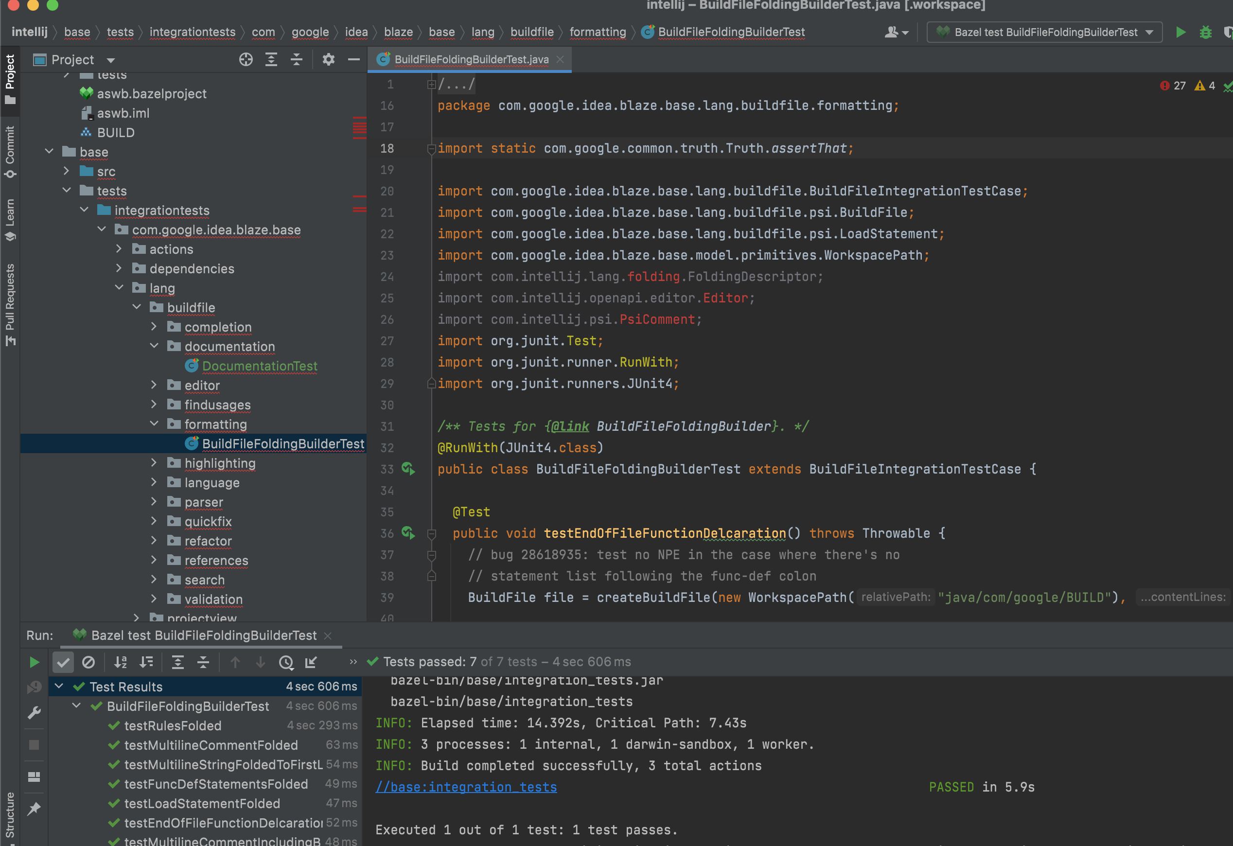The height and width of the screenshot is (846, 1233).
Task: Toggle showing passed tests
Action: [63, 662]
